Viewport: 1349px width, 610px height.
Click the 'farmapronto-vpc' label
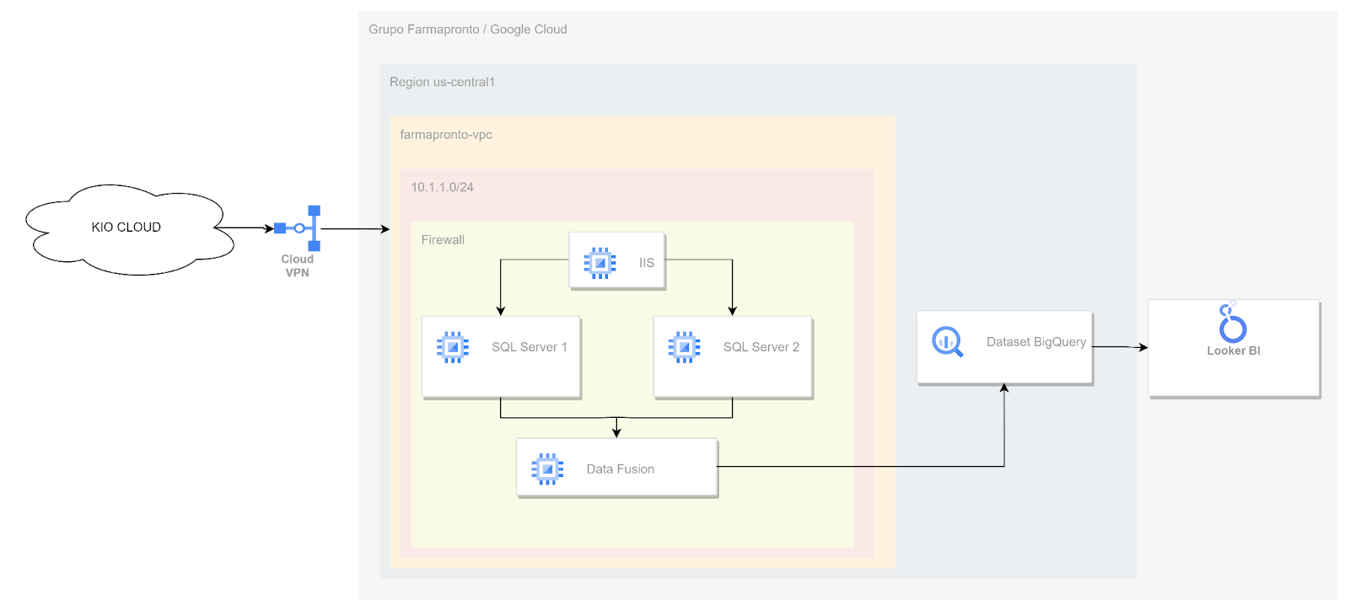tap(446, 135)
